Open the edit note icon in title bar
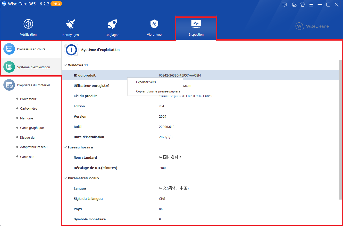Viewport: 343px width, 226px height. [294, 5]
